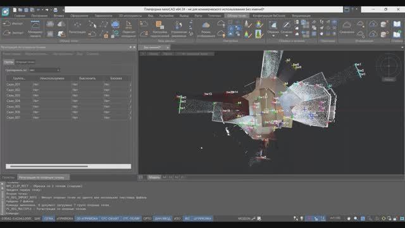Toggle ШТРИХОВКА in status bar
This screenshot has height=228, width=405.
tap(202, 218)
